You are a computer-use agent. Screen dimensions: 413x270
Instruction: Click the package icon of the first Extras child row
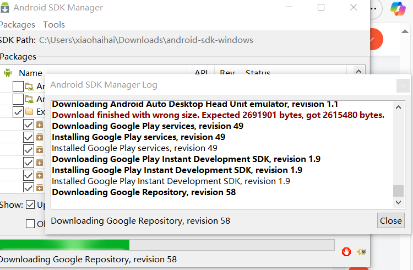[x=40, y=125]
